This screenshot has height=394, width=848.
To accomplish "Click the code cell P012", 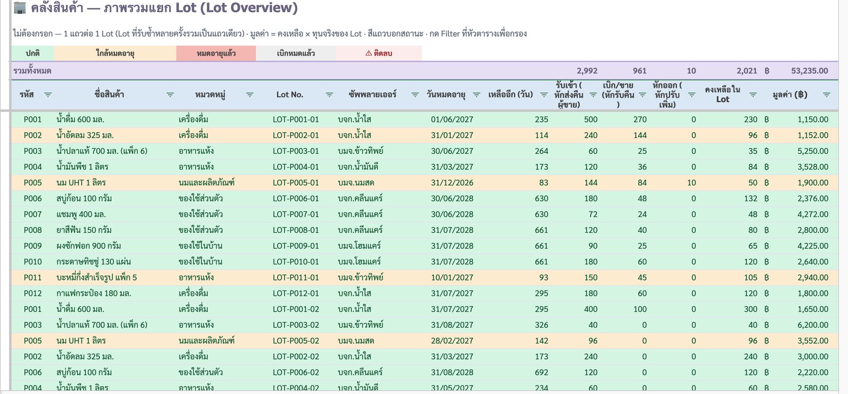I will tap(33, 294).
